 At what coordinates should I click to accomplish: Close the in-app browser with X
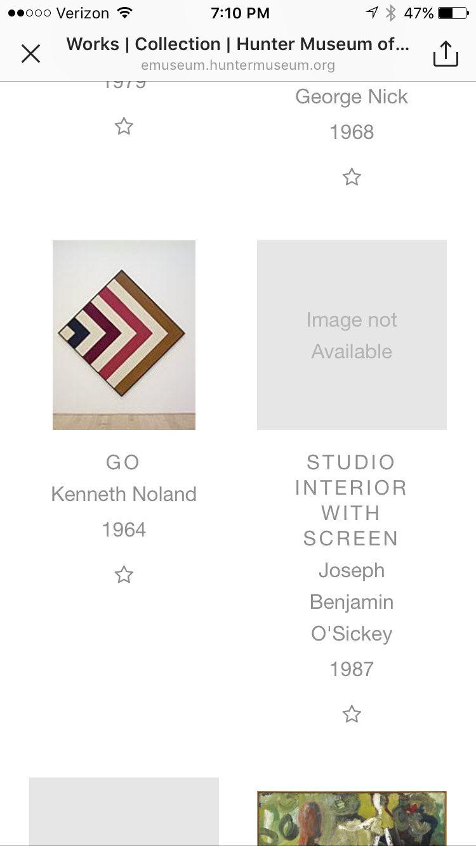pos(30,53)
